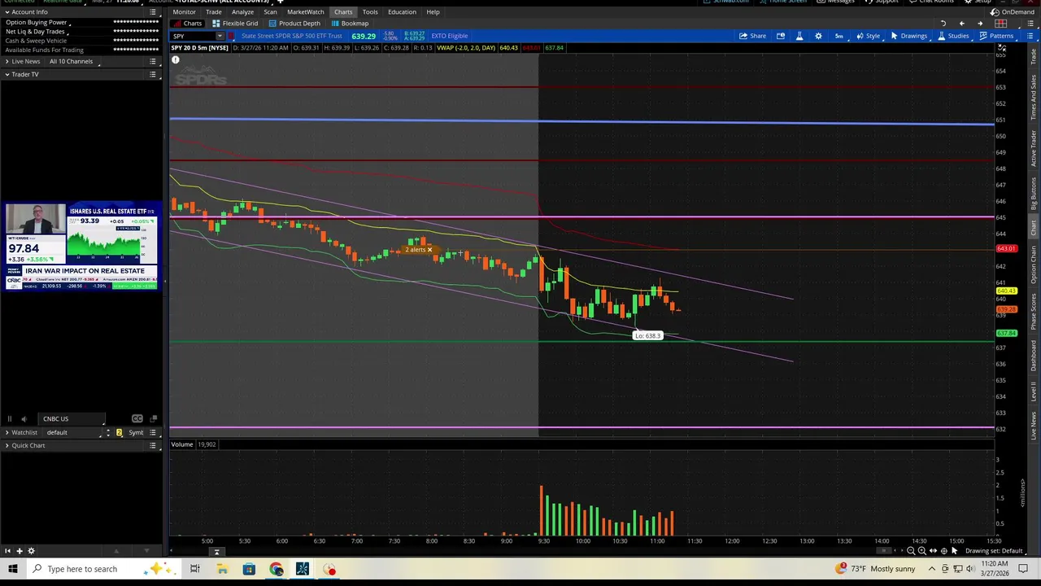Open the Monitor tab
Viewport: 1041px width, 586px height.
click(x=184, y=12)
